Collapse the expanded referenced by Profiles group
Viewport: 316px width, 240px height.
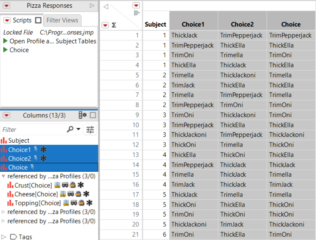click(x=3, y=176)
